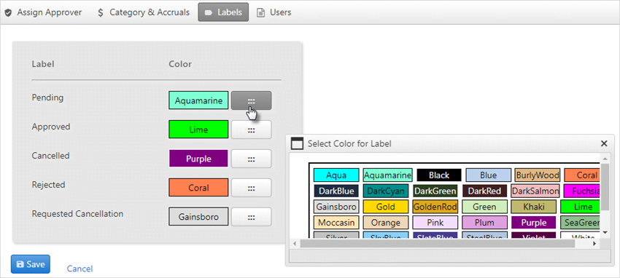Select the Labels tab

(x=223, y=12)
